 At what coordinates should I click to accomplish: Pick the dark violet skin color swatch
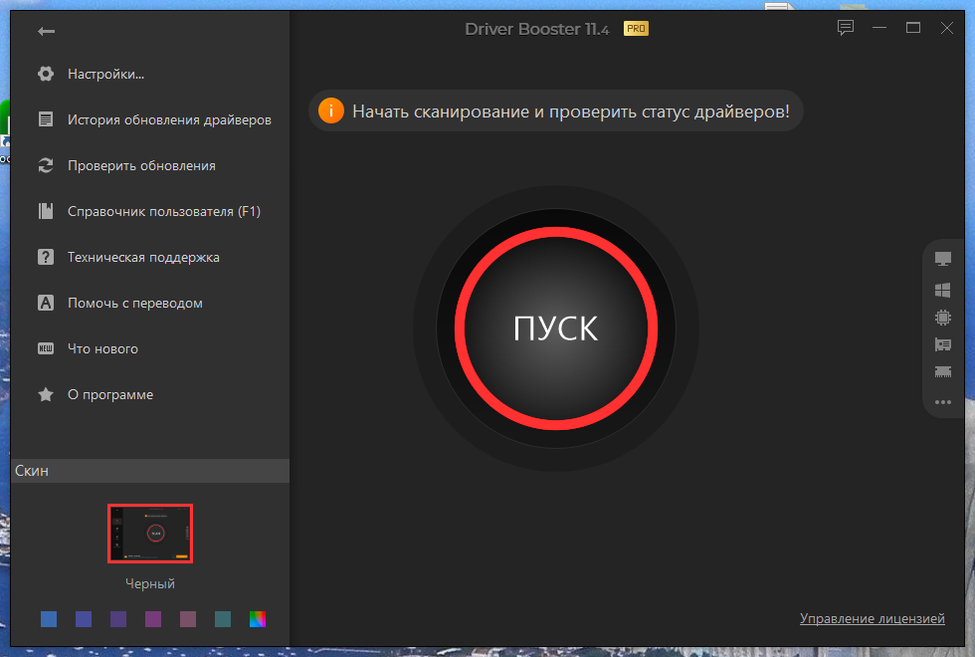(118, 619)
